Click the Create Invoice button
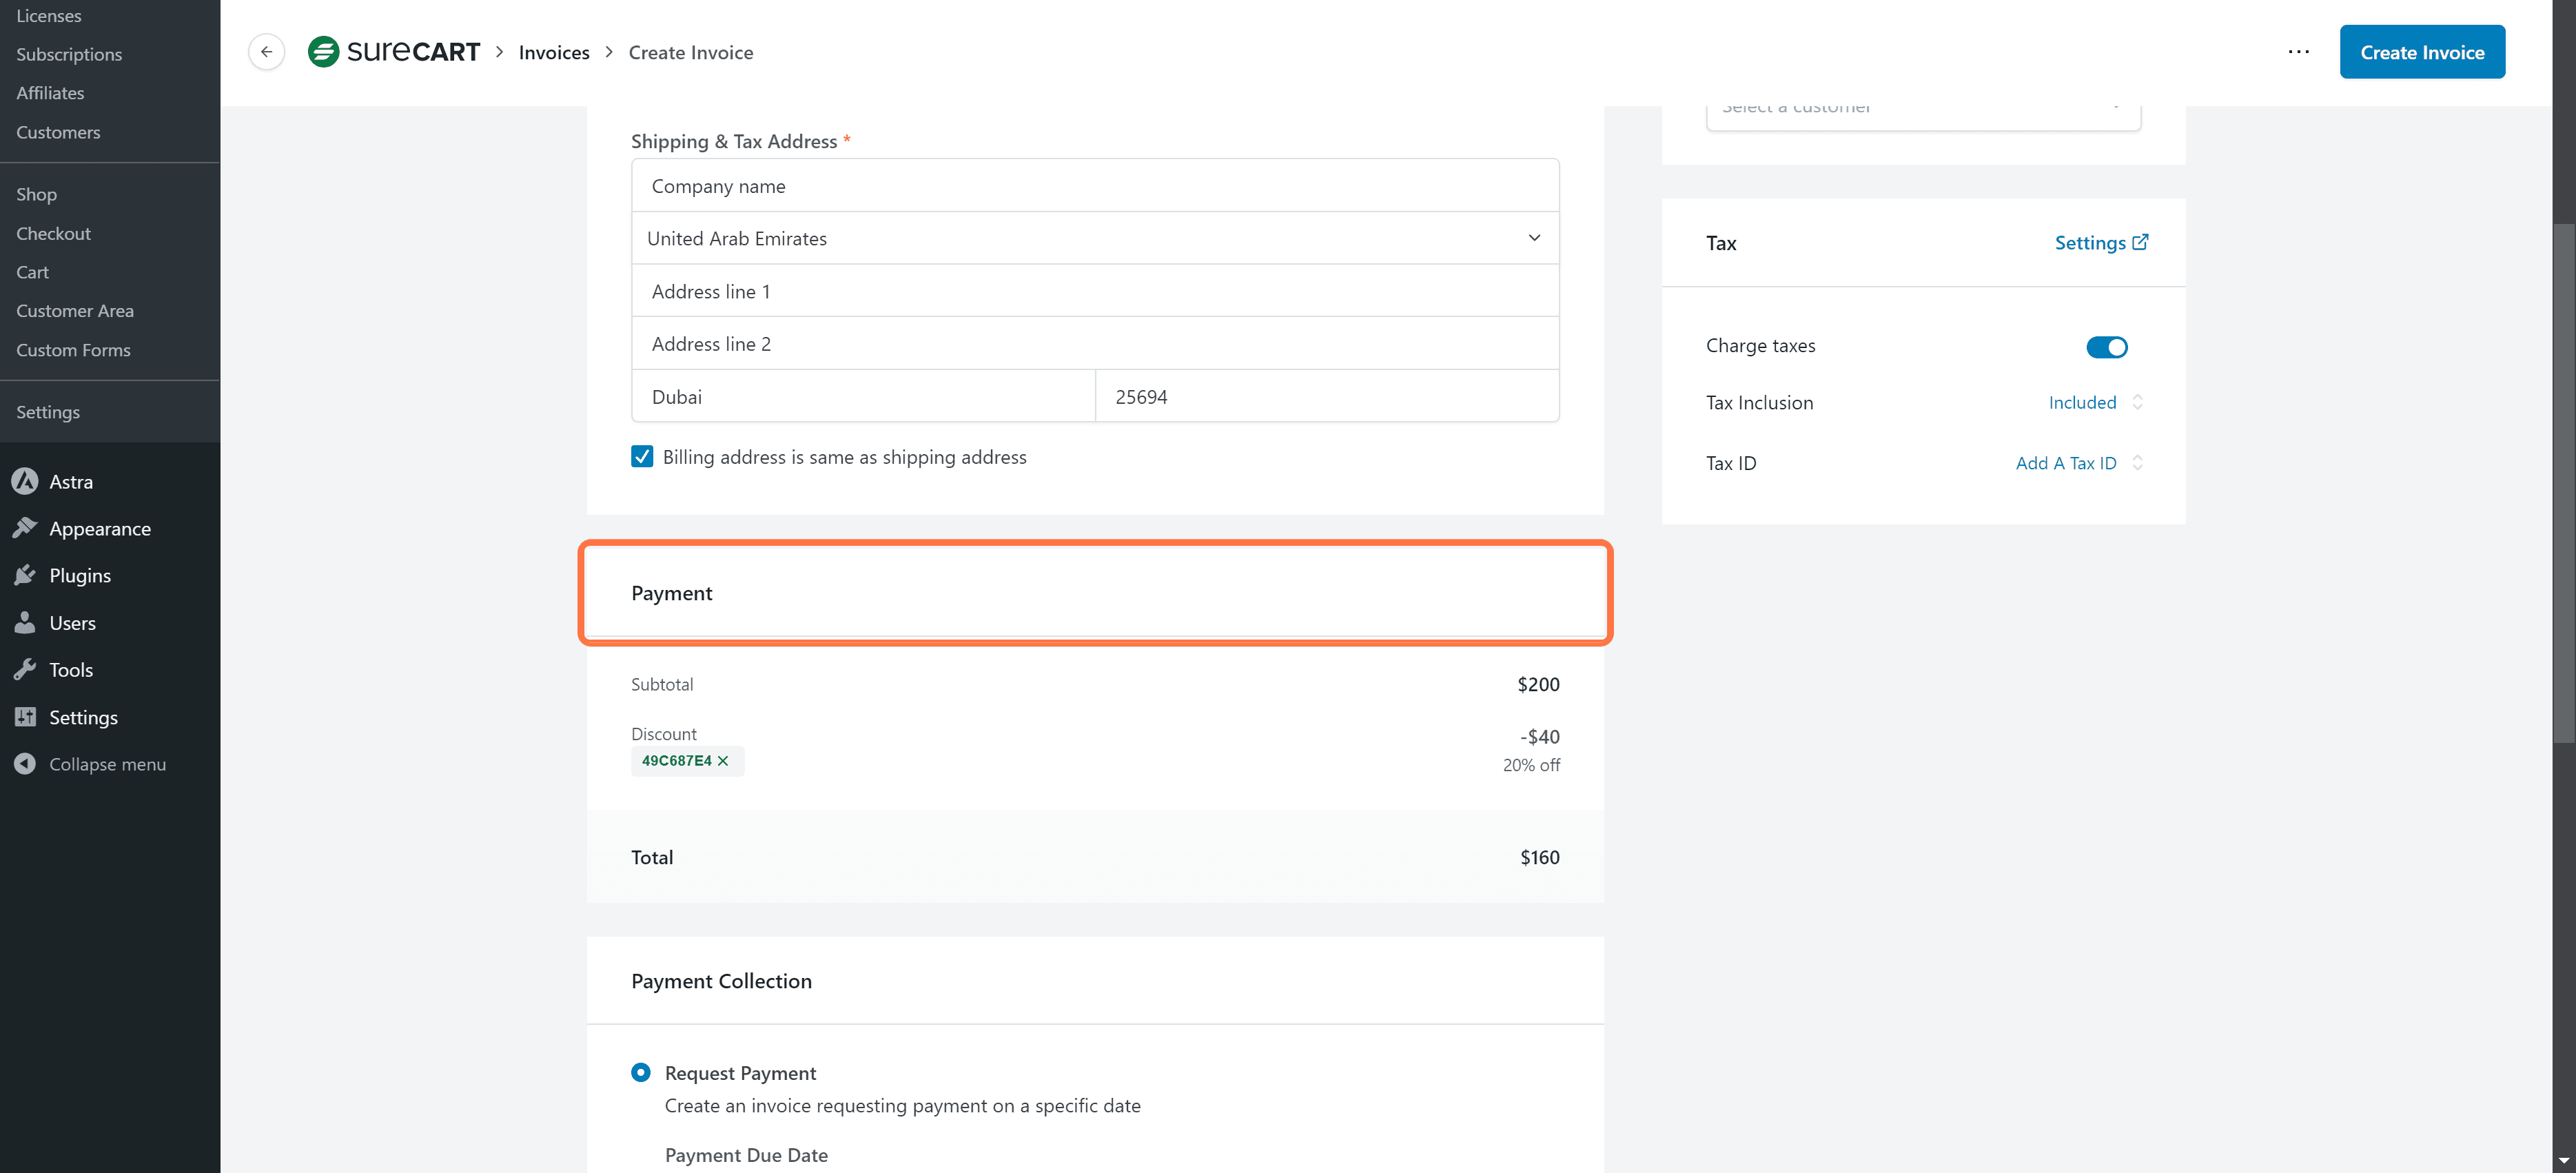 [x=2421, y=52]
